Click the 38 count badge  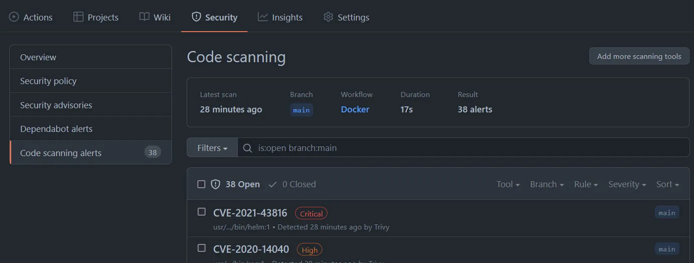153,153
